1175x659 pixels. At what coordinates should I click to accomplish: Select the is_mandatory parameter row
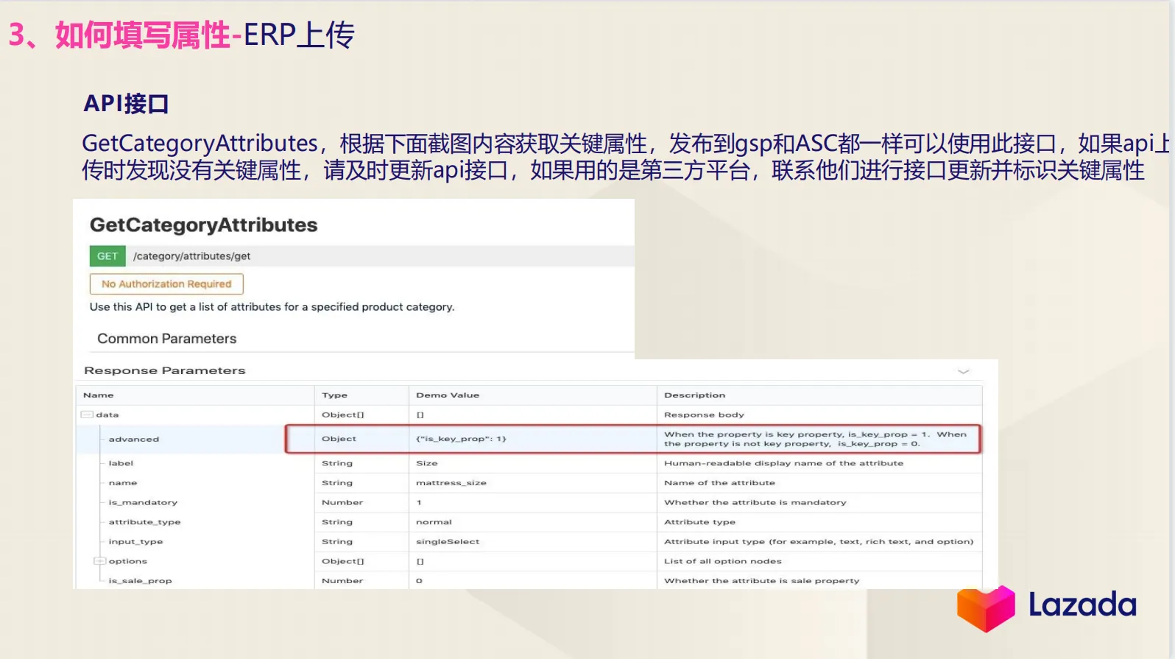point(529,502)
